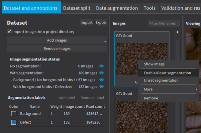Viewport: 201px width, 133px height.
Task: Click the image list scrollbar up arrow
Action: tap(177, 32)
